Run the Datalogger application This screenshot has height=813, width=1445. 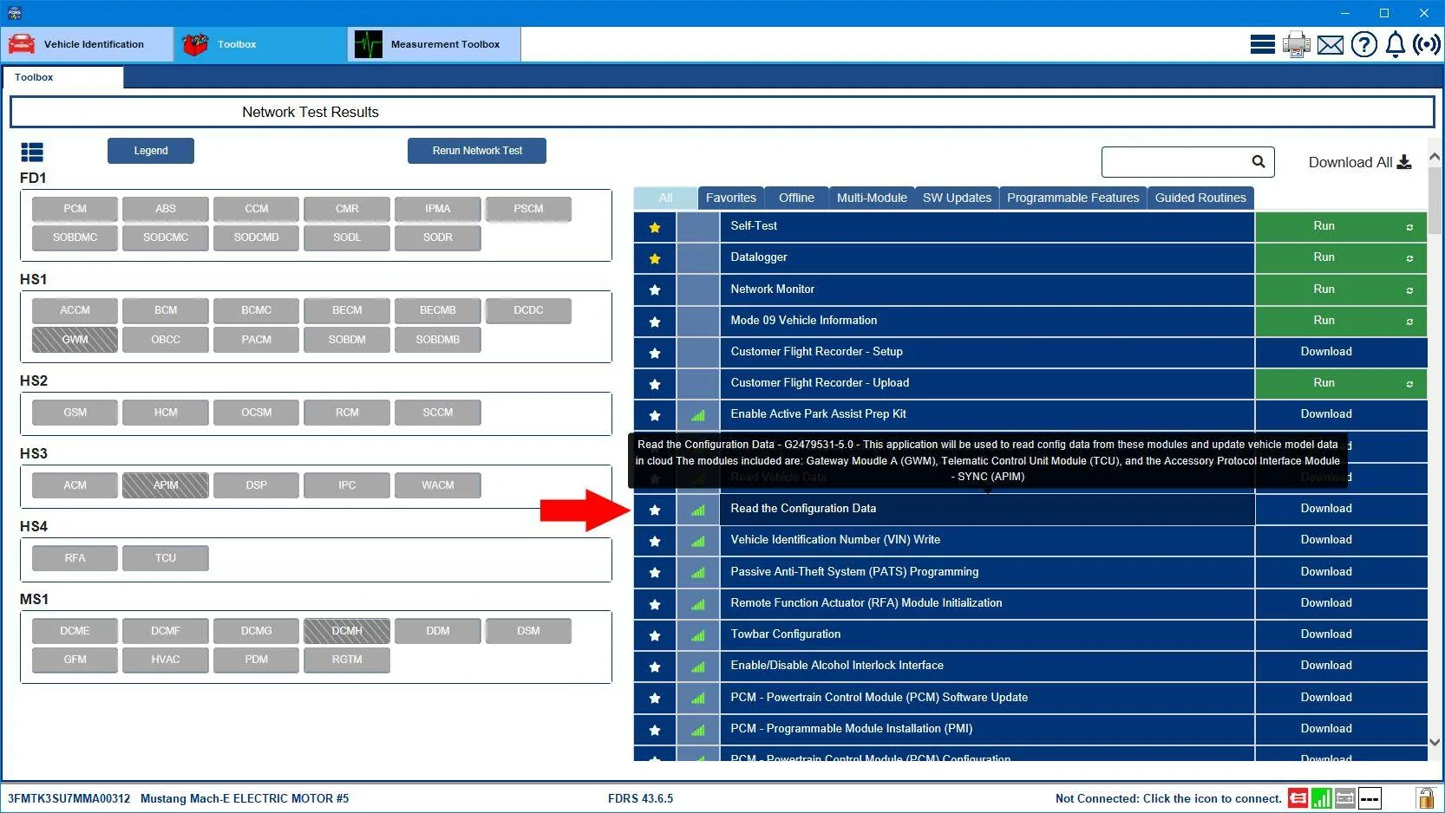coord(1341,257)
